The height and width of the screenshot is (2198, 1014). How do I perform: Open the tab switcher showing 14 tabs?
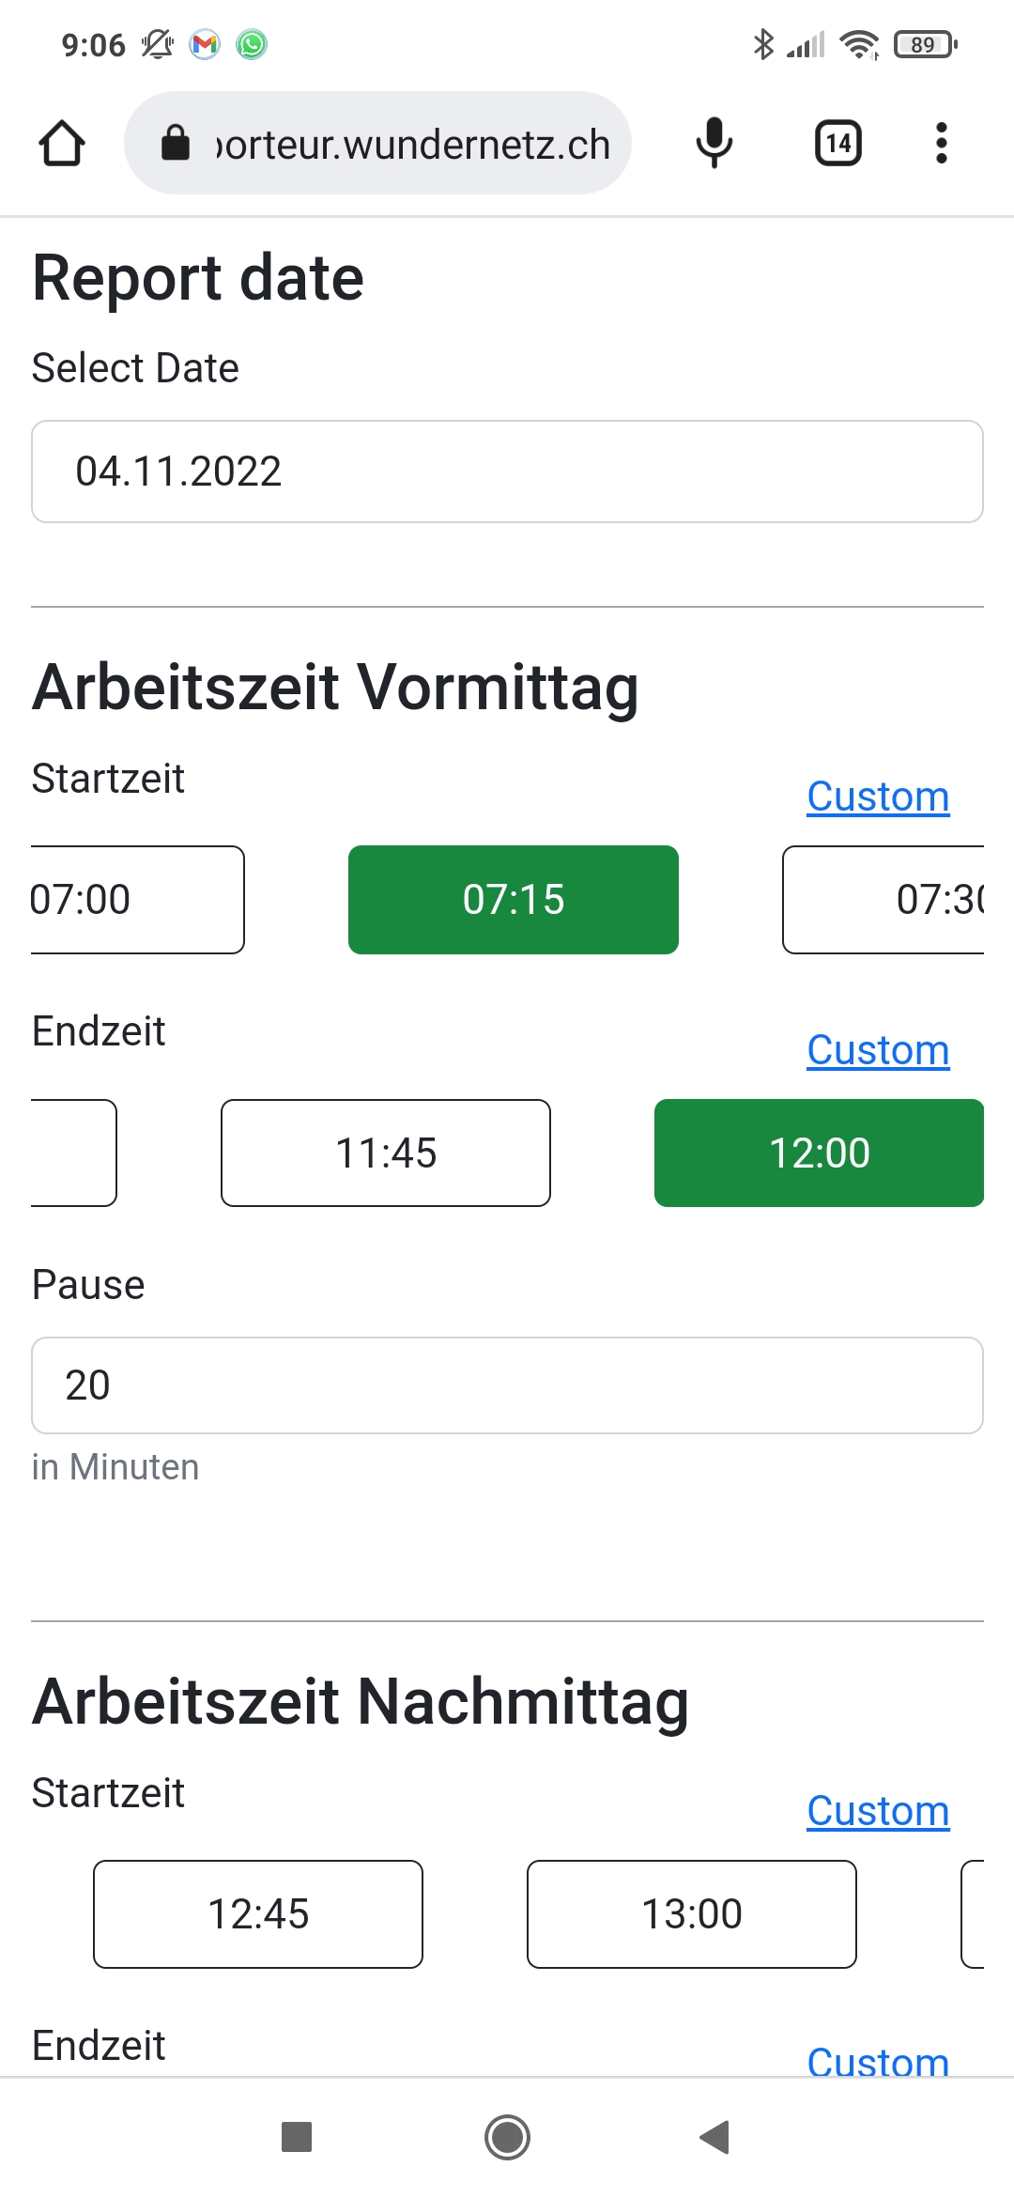coord(837,144)
